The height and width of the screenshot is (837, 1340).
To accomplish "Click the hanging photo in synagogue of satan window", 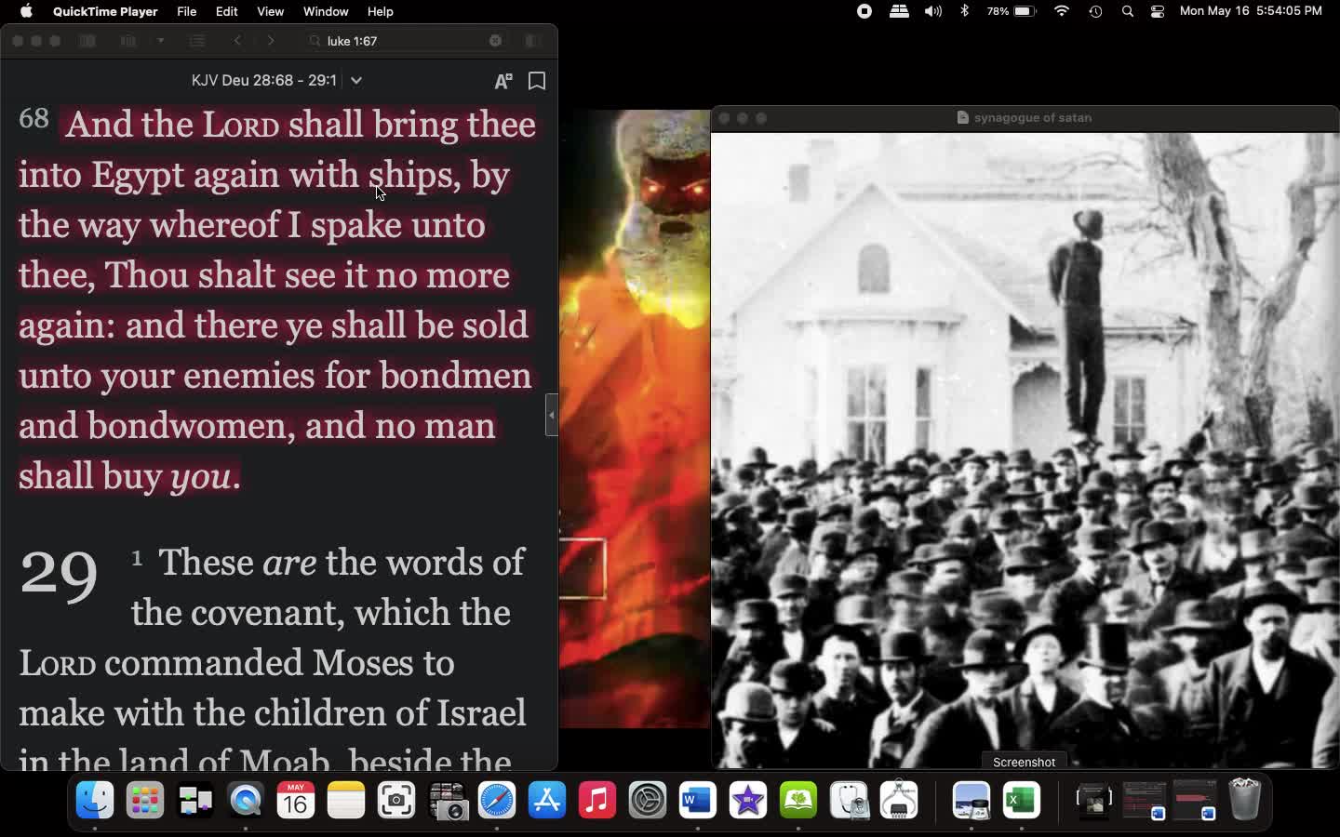I will 1025,450.
